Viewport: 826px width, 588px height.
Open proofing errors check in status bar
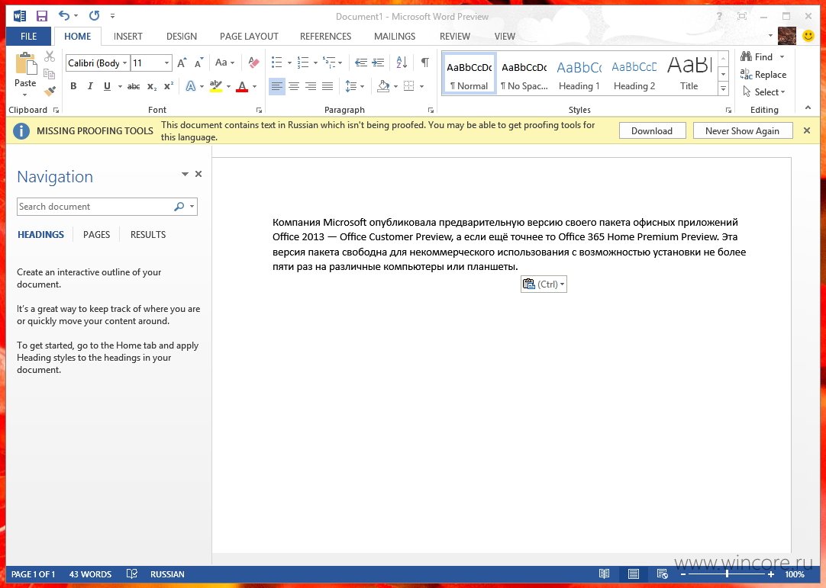(132, 574)
